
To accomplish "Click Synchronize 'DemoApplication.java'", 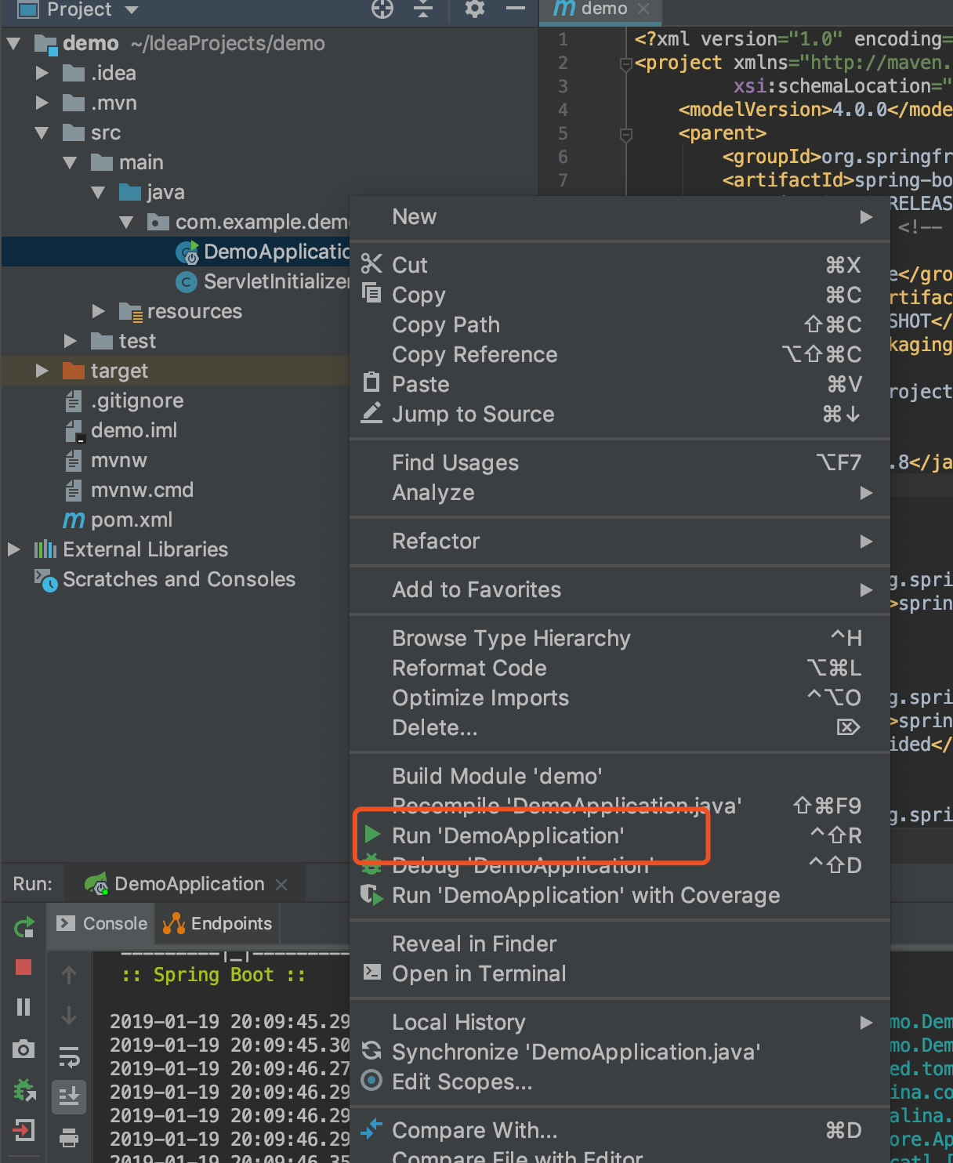I will [619, 1052].
